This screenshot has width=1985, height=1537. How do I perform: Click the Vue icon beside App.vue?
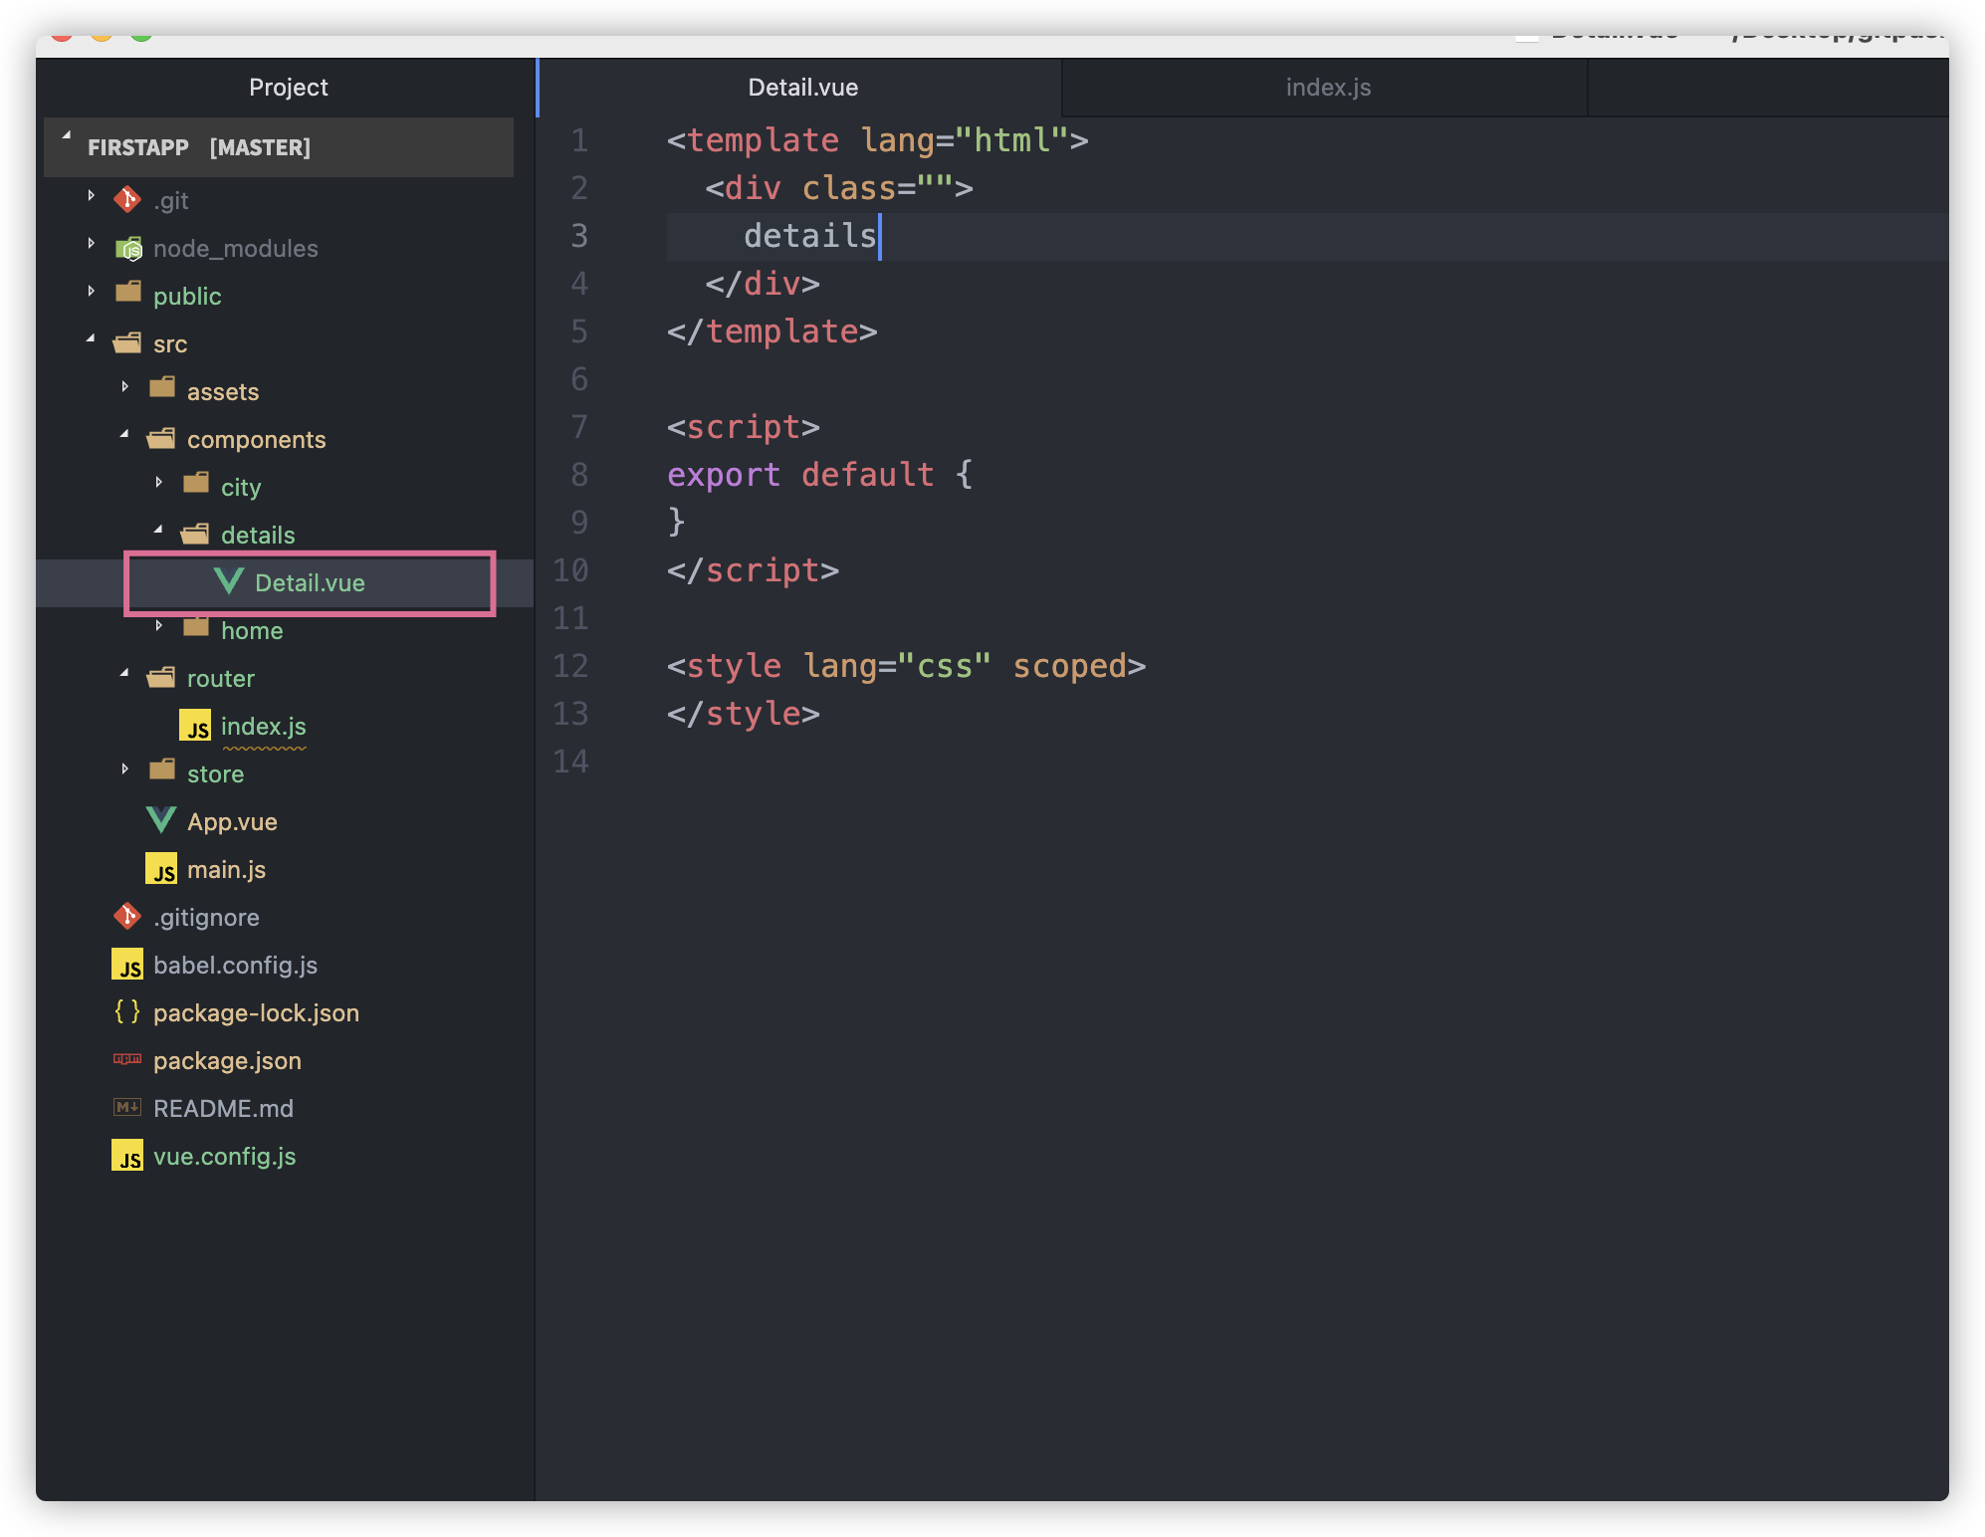click(x=161, y=820)
